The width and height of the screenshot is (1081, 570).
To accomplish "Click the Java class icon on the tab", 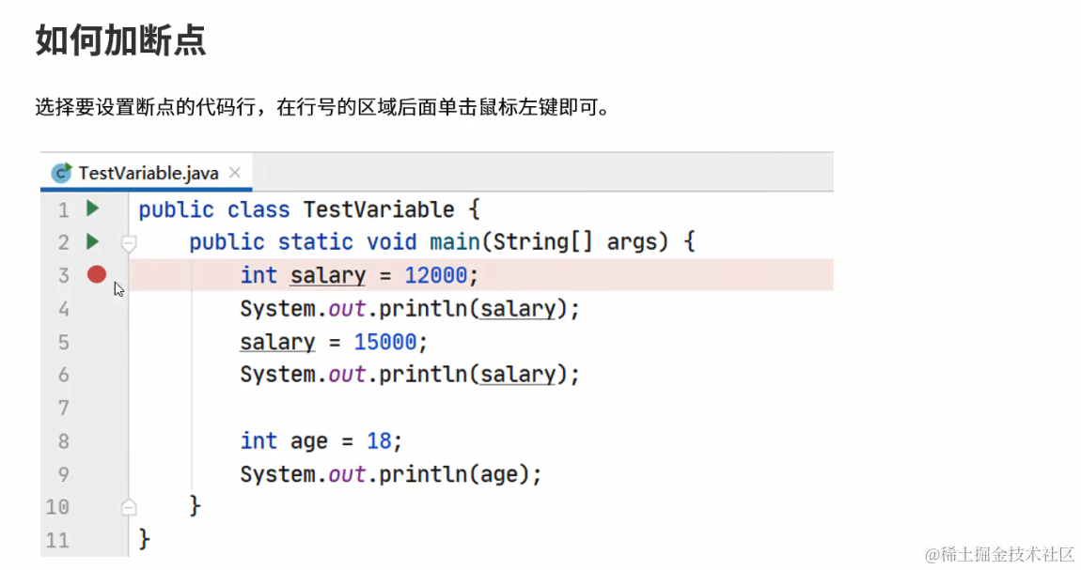I will click(61, 173).
